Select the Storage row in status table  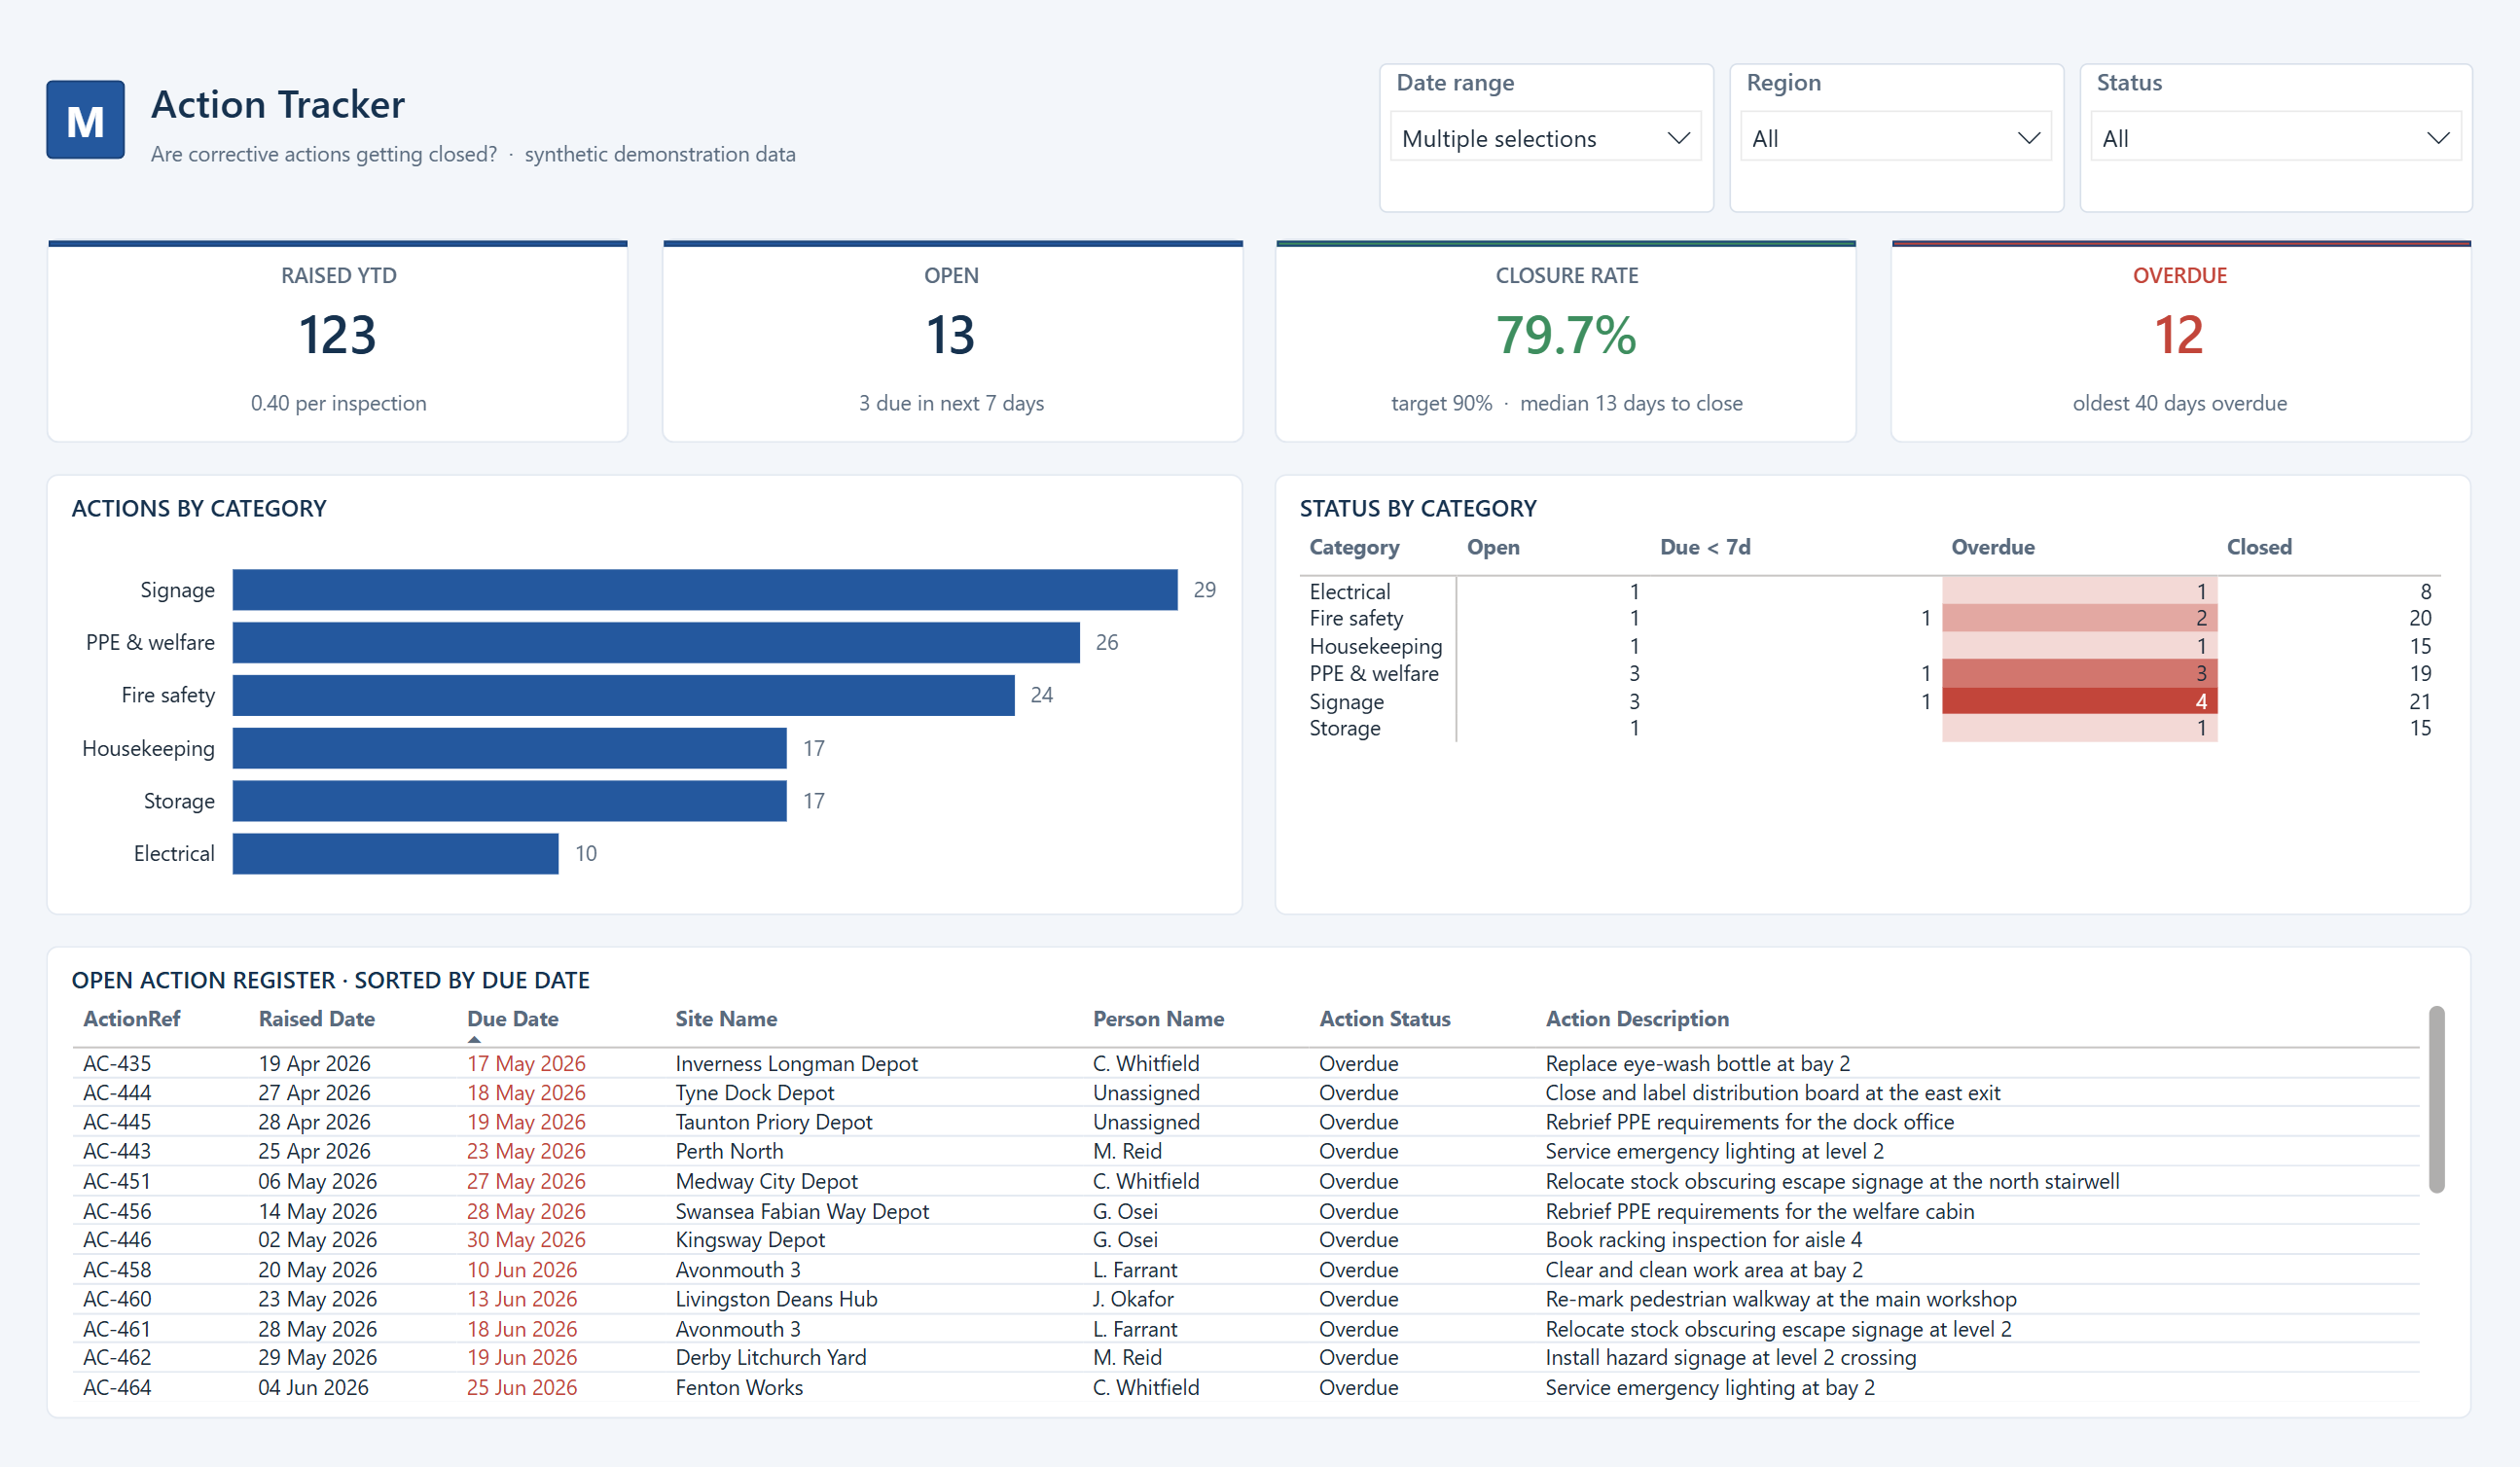[x=1870, y=728]
